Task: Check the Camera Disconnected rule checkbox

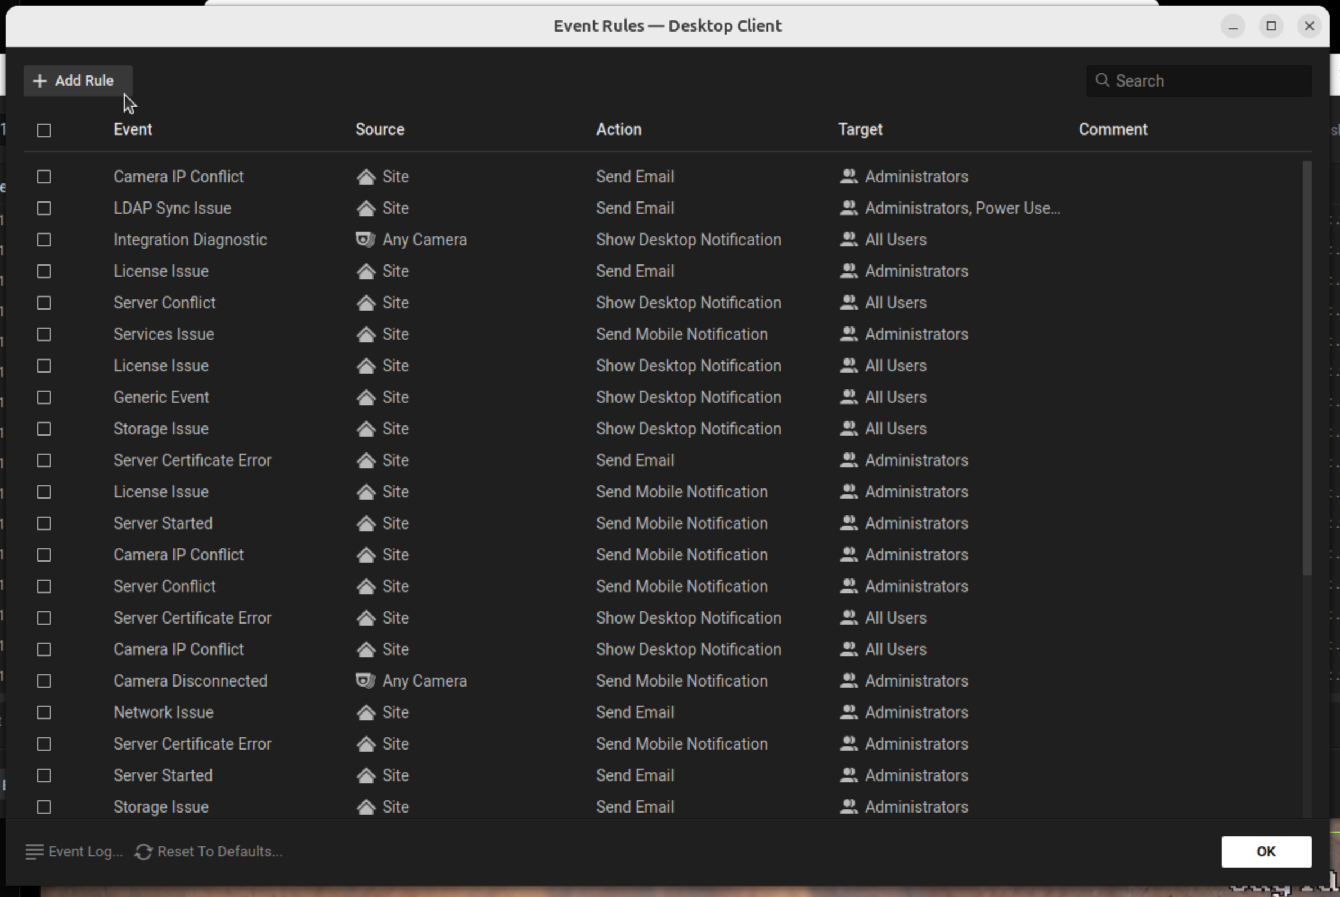Action: point(44,681)
